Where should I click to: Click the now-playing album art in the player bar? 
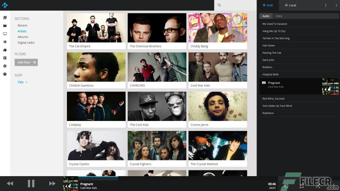click(x=71, y=184)
